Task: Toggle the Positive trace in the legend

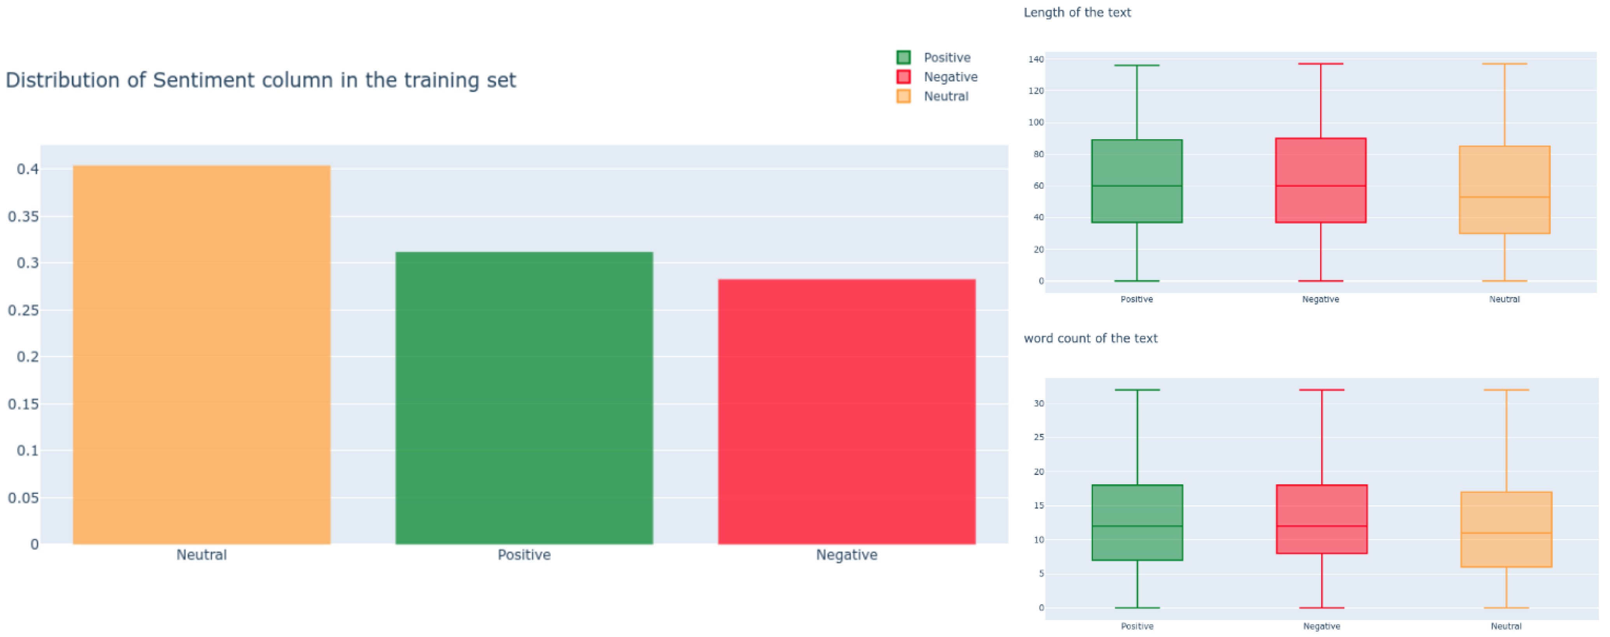Action: (x=946, y=58)
